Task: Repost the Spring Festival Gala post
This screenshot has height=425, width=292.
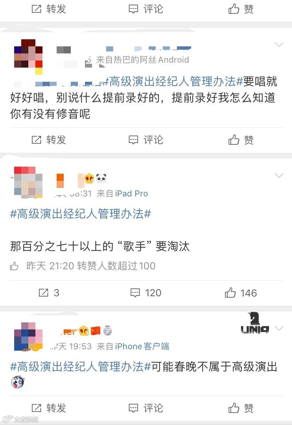Action: pyautogui.click(x=49, y=408)
